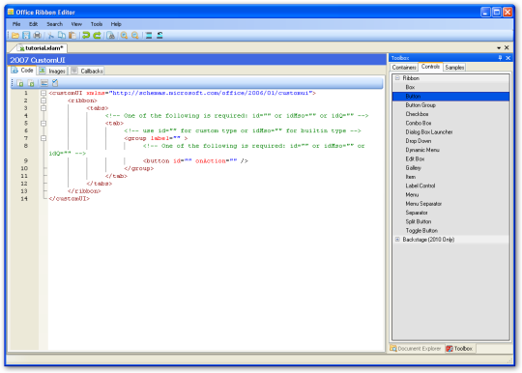Click the Open folder toolbar icon
This screenshot has width=522, height=373.
(15, 35)
